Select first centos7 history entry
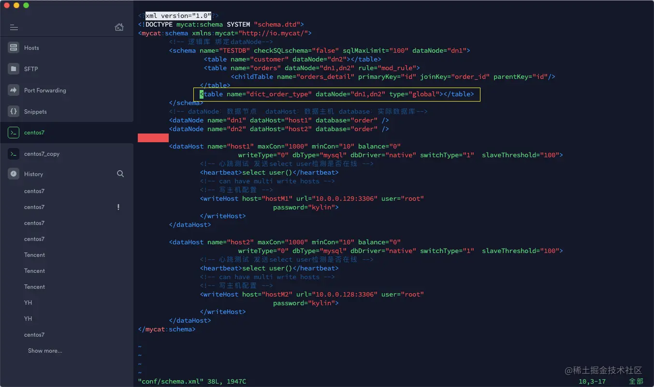654x387 pixels. 34,191
